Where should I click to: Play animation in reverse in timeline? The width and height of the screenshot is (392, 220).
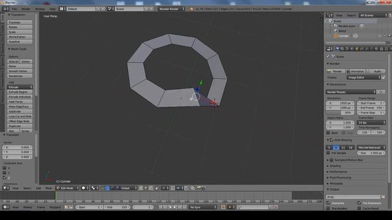tap(170, 207)
